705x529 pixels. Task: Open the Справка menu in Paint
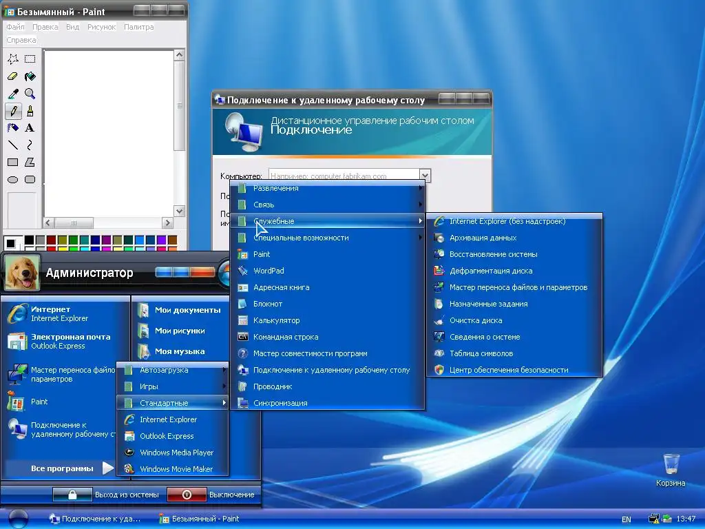tap(21, 40)
